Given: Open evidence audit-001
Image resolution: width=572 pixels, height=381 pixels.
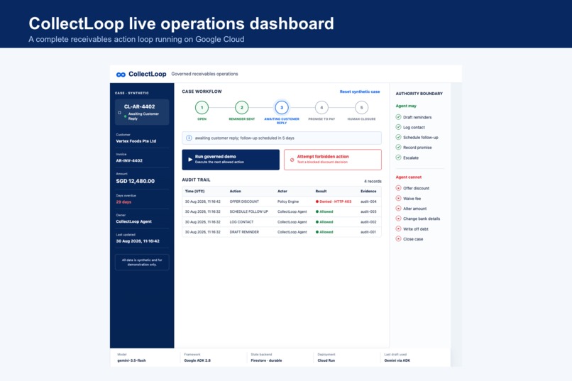Looking at the screenshot, I should (x=368, y=232).
